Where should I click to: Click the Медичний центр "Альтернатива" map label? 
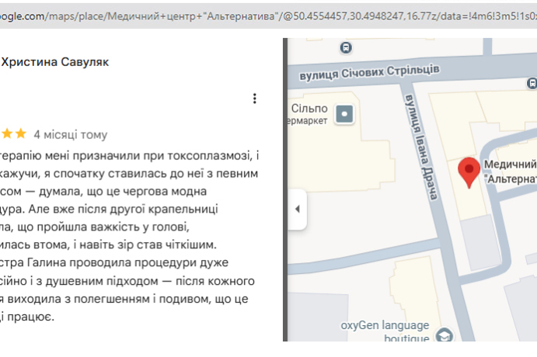coord(510,172)
